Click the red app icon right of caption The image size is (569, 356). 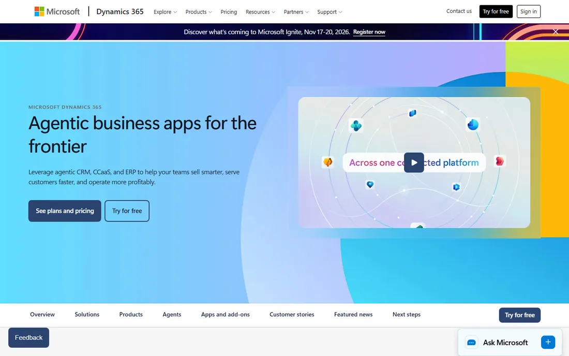[x=500, y=161]
